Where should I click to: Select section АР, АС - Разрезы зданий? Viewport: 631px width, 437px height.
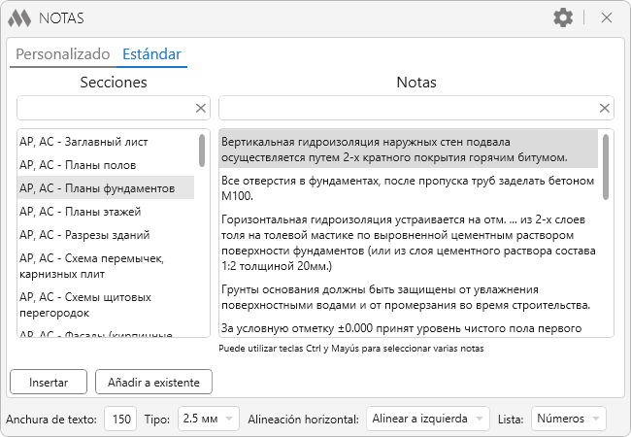click(84, 235)
